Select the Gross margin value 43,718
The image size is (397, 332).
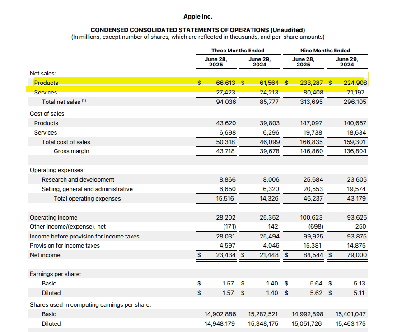click(x=225, y=151)
